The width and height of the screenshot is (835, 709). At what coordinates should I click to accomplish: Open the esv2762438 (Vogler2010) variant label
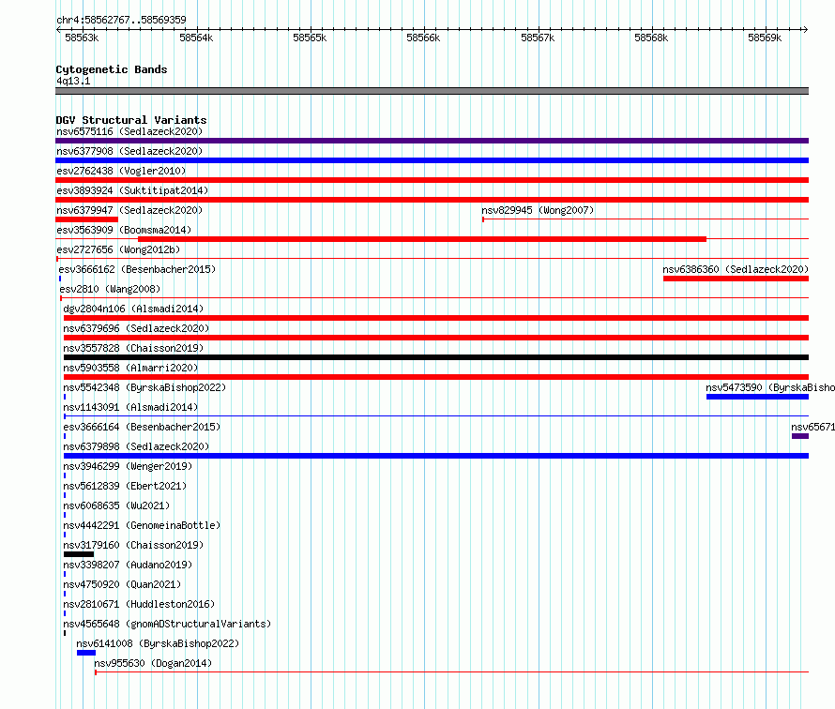121,171
